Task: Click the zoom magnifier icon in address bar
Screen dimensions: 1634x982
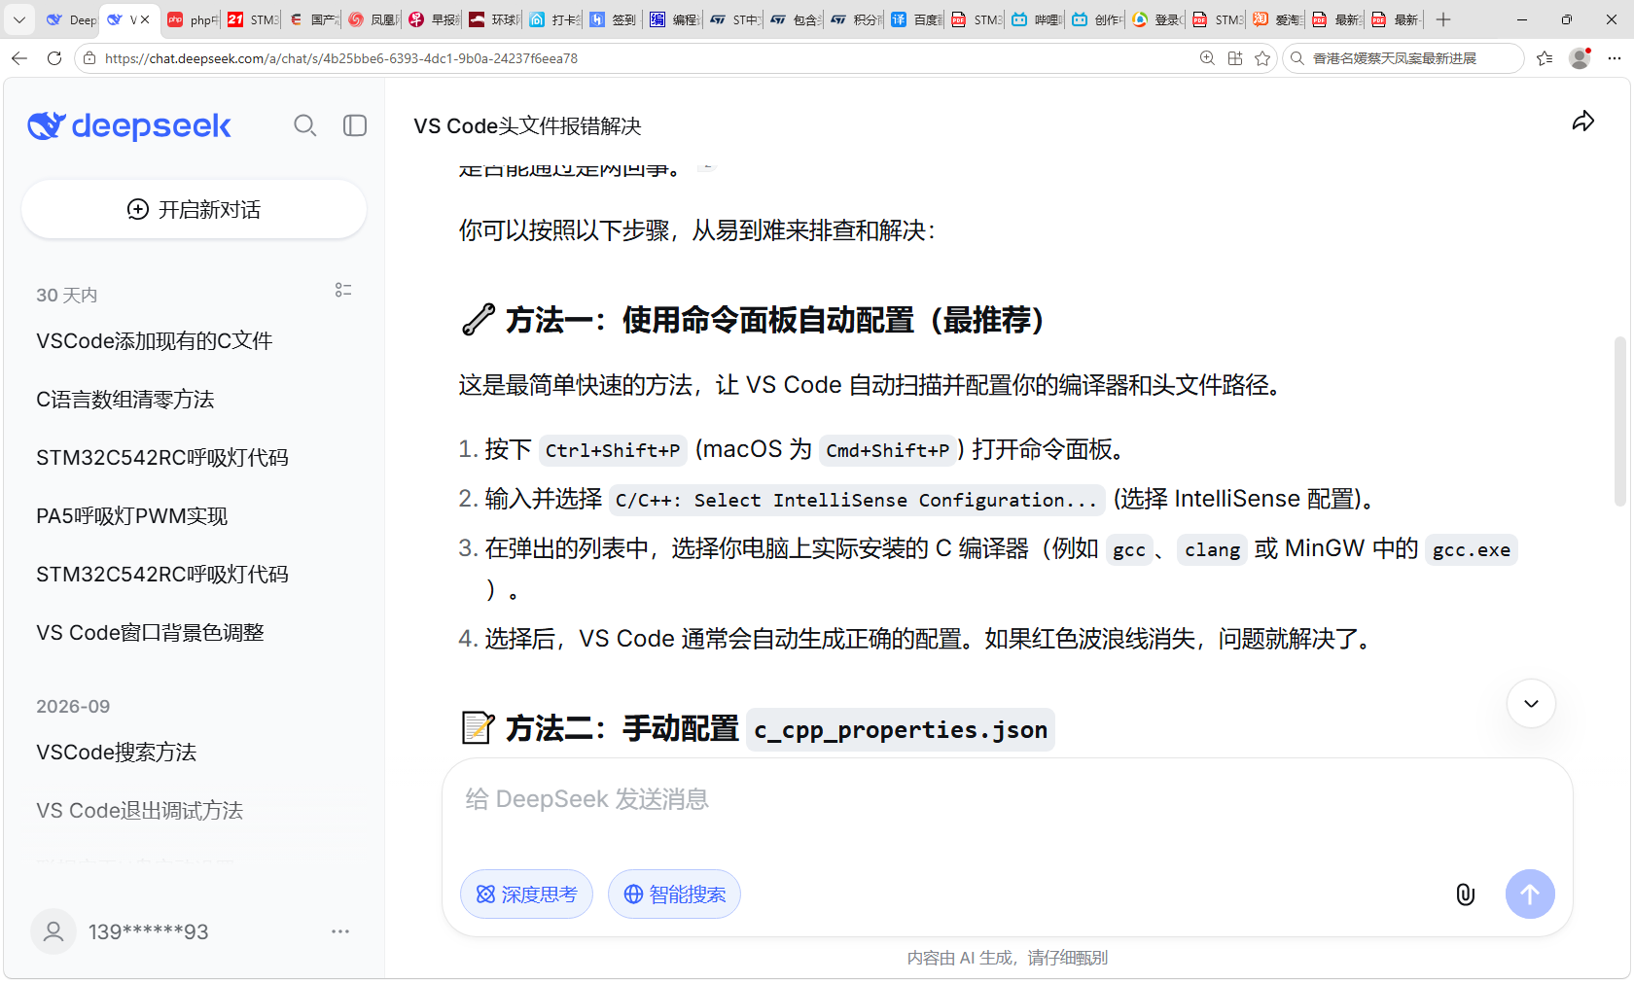Action: (x=1207, y=58)
